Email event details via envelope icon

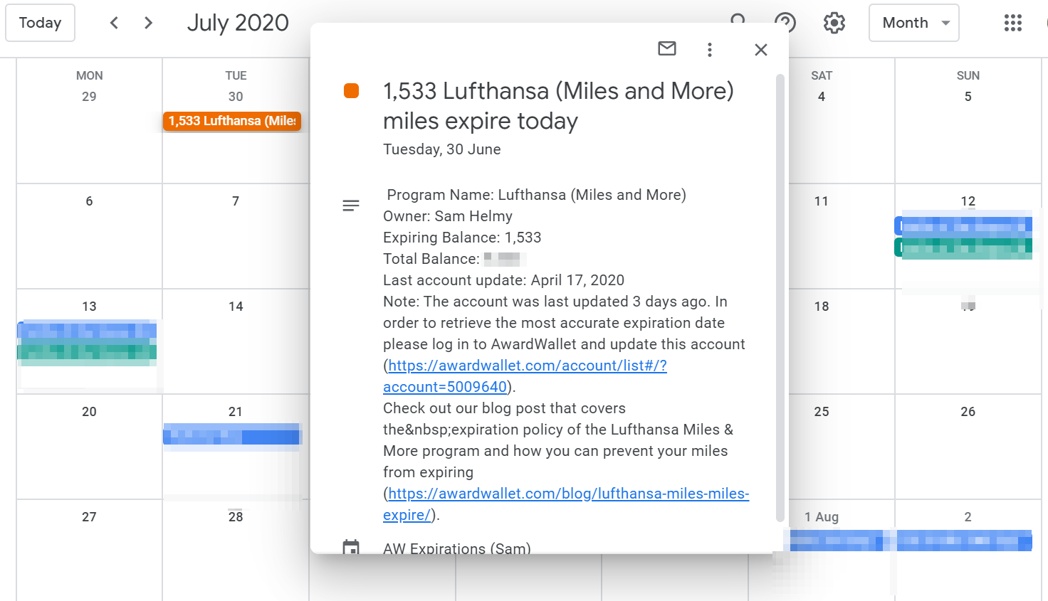click(x=667, y=49)
